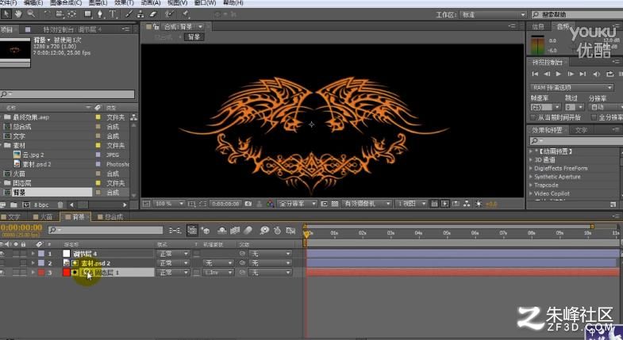
Task: Open the RAM preview options dropdown
Action: [571, 87]
